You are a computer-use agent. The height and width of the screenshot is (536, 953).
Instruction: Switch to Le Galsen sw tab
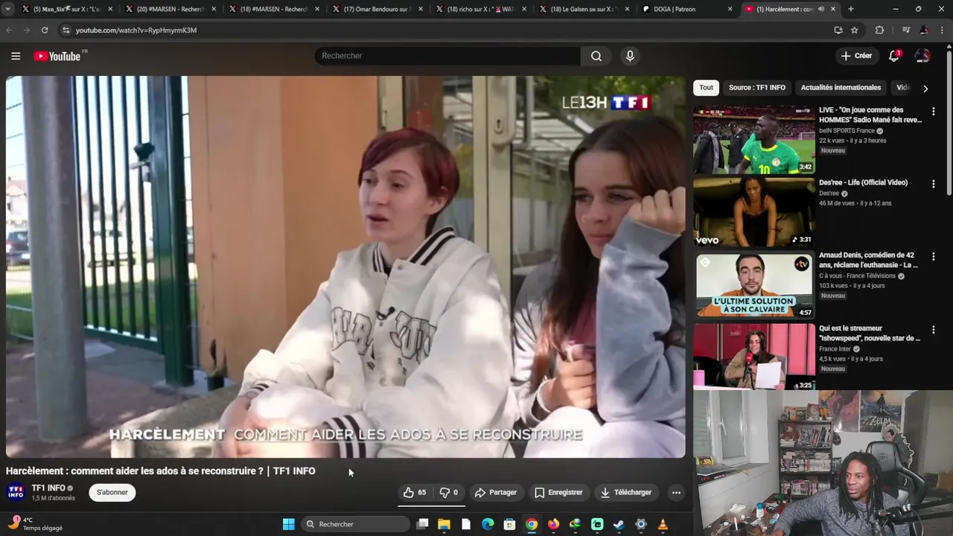(x=584, y=9)
